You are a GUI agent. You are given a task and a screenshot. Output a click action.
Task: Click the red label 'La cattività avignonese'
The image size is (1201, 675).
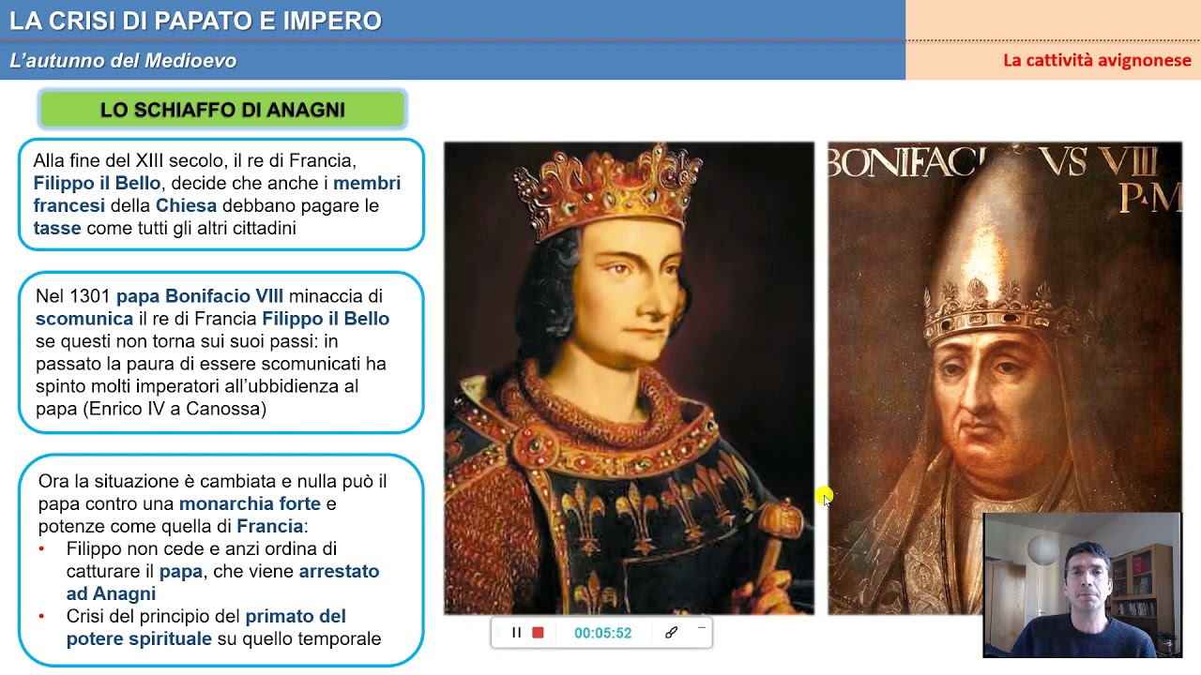(x=1097, y=61)
